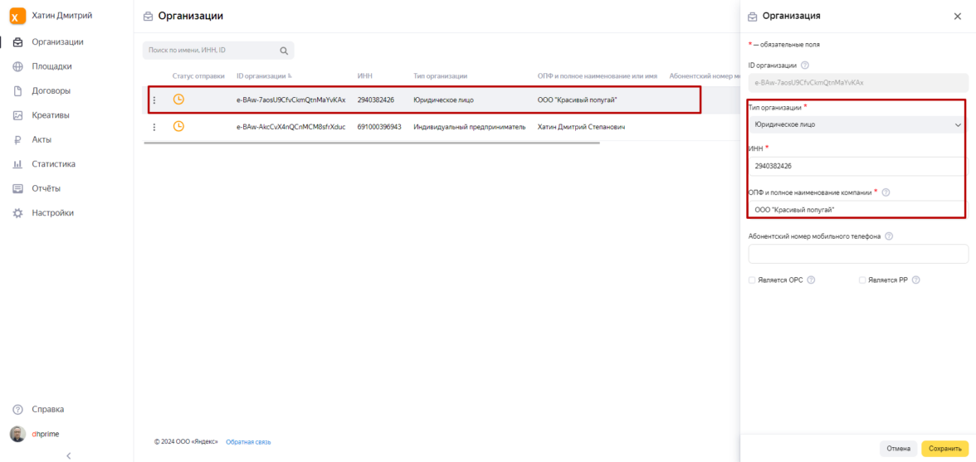Go to Статистика section
This screenshot has height=462, width=976.
point(53,164)
